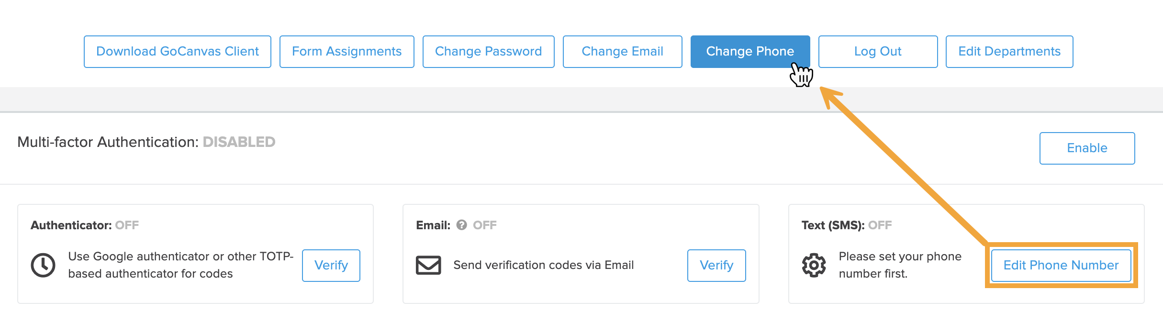Viewport: 1163px width, 335px height.
Task: Click the 'Please set your phone number first' text
Action: click(x=899, y=265)
